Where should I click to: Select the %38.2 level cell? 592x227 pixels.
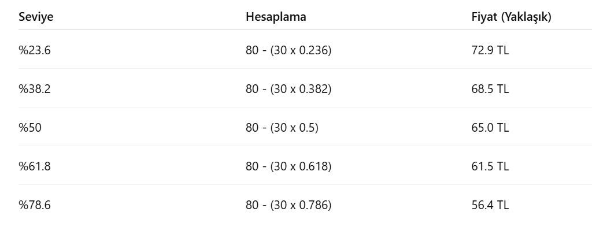click(x=34, y=89)
